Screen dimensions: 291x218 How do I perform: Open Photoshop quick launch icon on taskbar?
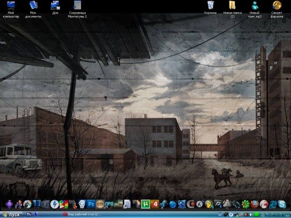pos(29,214)
